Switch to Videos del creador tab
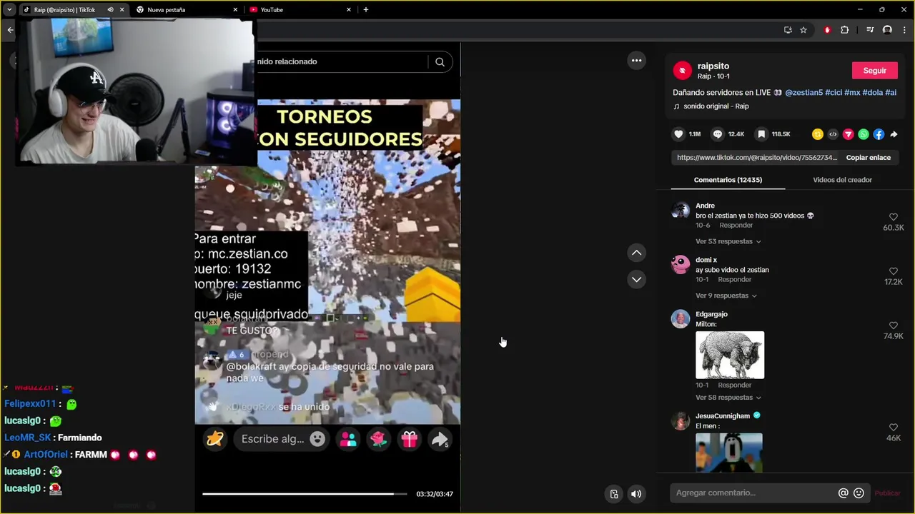This screenshot has height=514, width=915. (x=842, y=180)
